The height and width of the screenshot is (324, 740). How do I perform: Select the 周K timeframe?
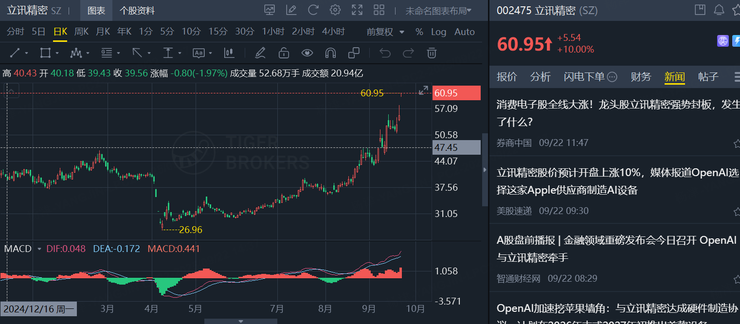(81, 32)
